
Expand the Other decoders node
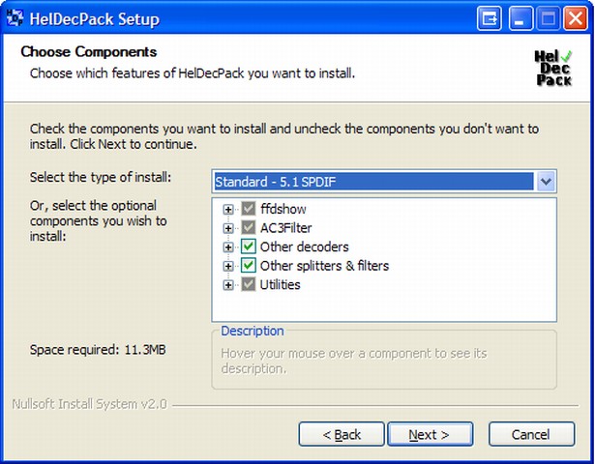(228, 246)
